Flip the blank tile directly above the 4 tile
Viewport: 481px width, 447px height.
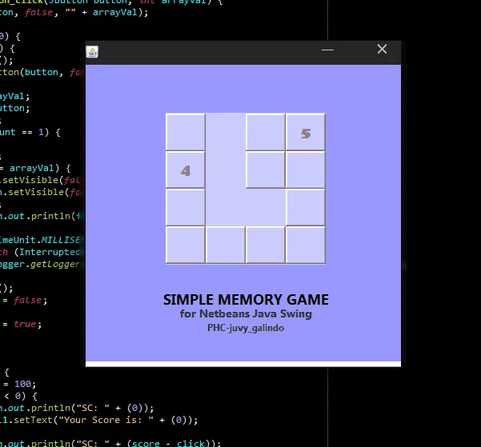coord(186,132)
